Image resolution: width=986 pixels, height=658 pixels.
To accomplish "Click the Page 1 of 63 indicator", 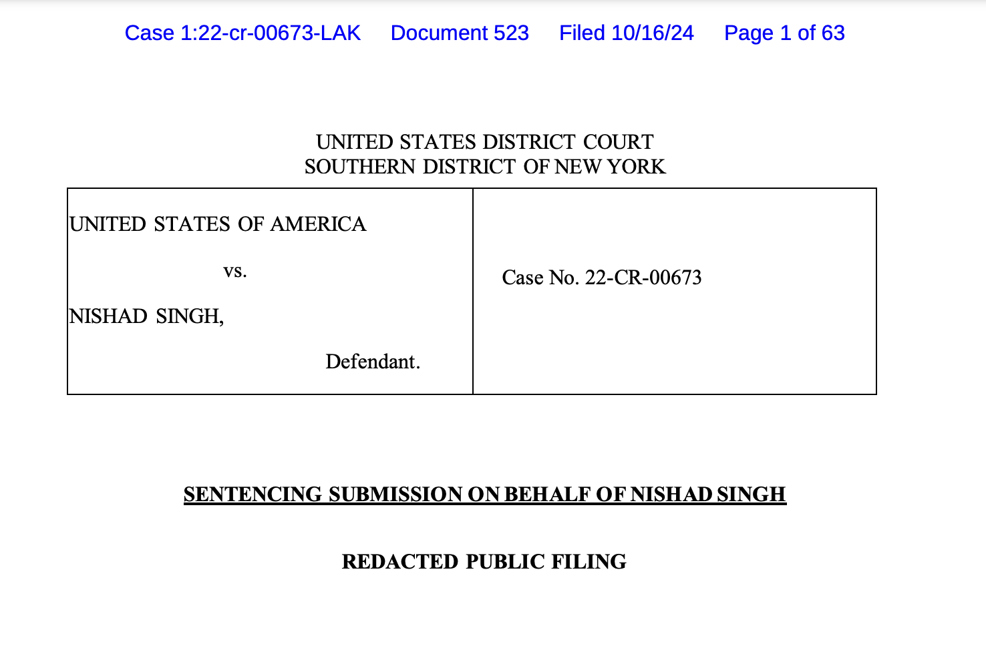I will tap(784, 33).
